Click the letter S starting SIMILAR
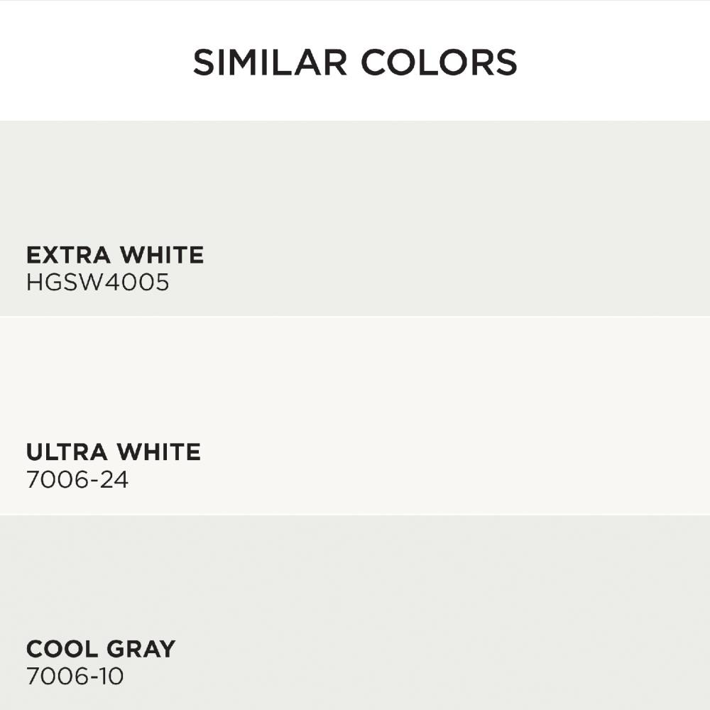Viewport: 710px width, 710px height. (202, 62)
